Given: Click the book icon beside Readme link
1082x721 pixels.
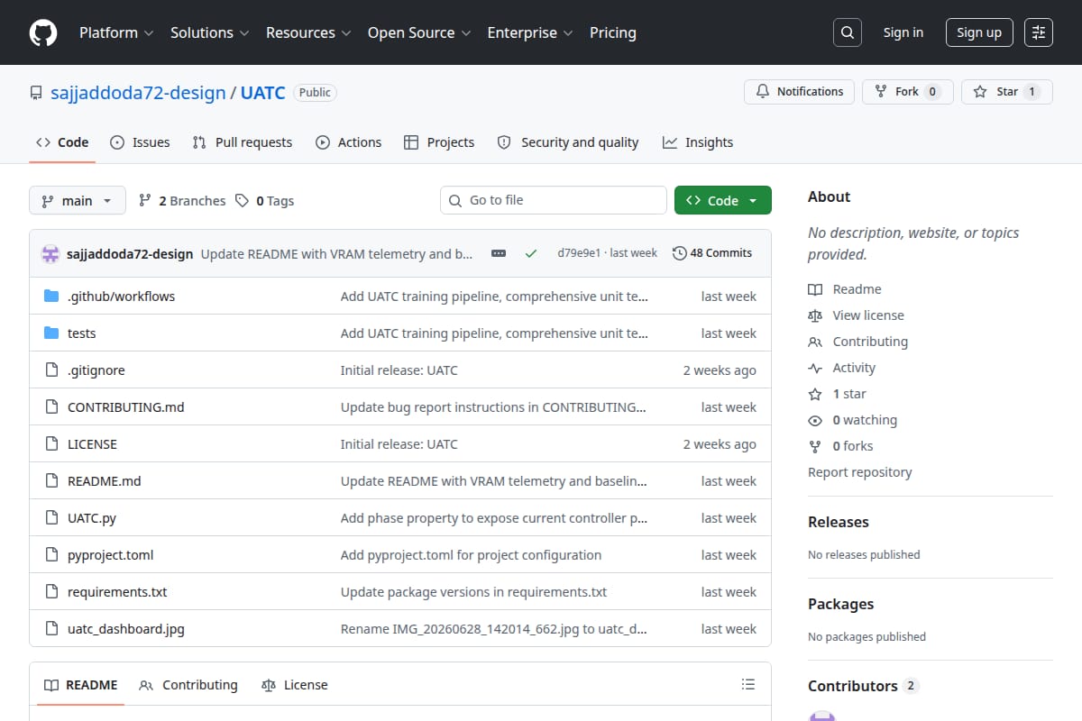Looking at the screenshot, I should pos(815,289).
